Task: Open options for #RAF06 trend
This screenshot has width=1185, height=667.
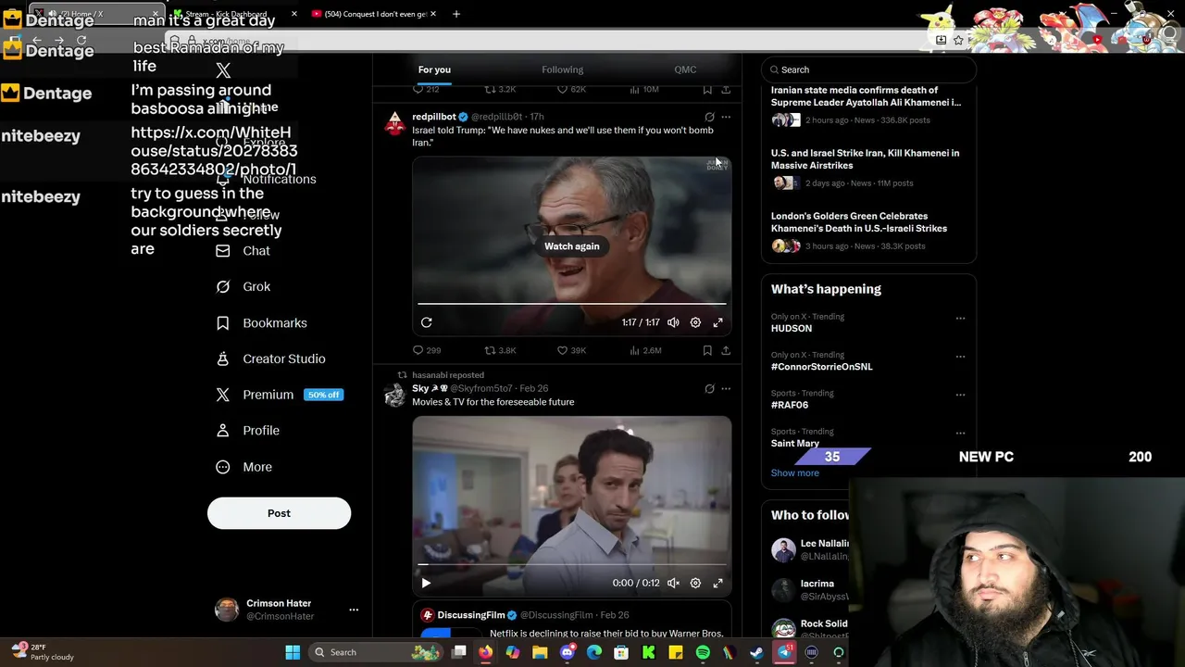Action: (960, 395)
